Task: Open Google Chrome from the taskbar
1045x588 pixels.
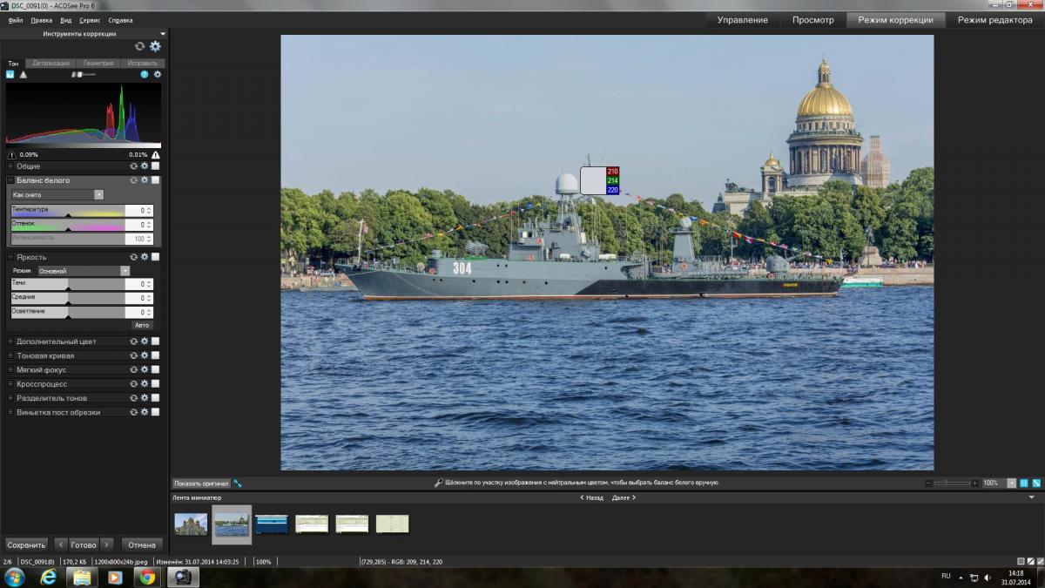Action: click(147, 577)
